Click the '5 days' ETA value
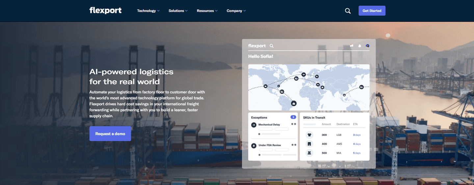 [x=357, y=153]
